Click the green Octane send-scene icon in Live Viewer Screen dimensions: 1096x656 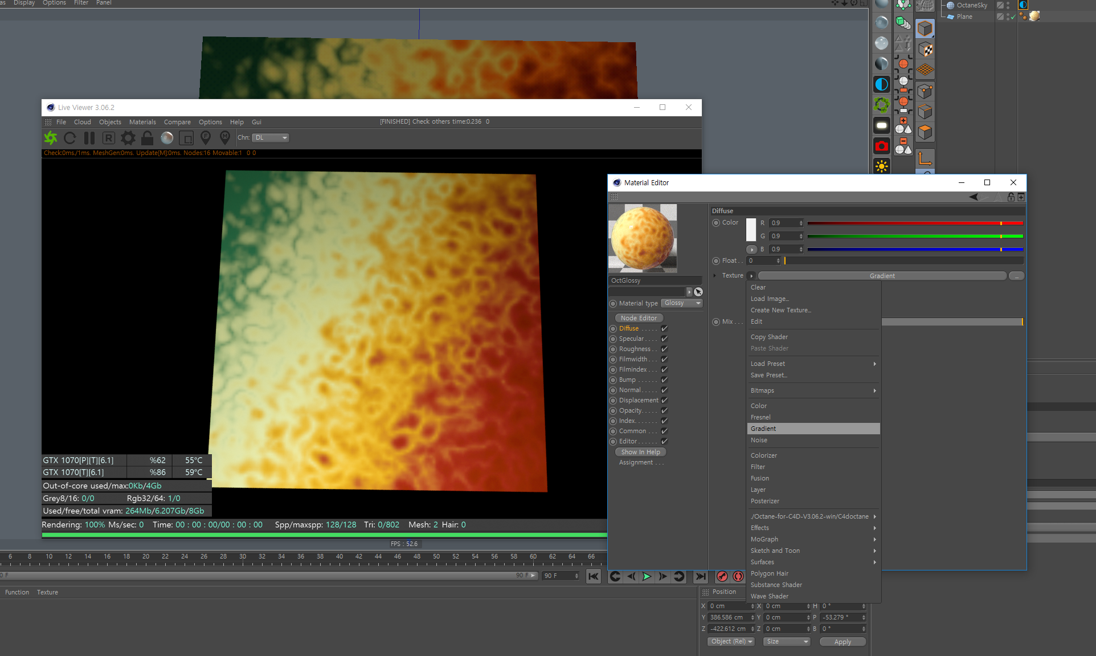pos(51,138)
